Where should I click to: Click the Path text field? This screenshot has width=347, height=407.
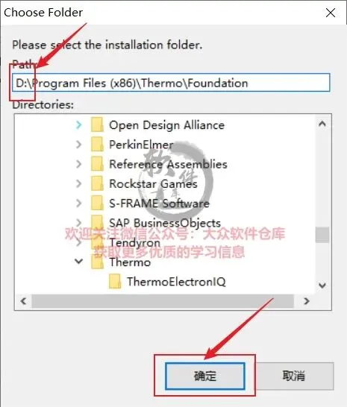tap(171, 83)
